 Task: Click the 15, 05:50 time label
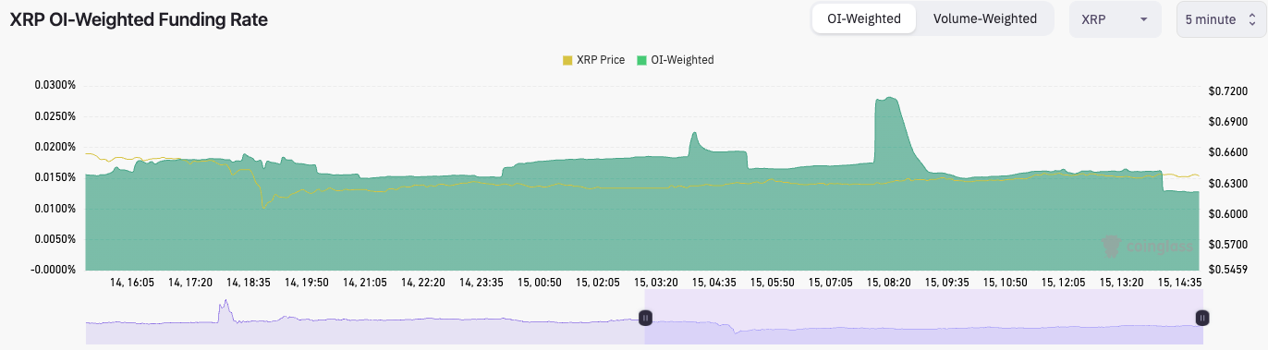tap(772, 283)
